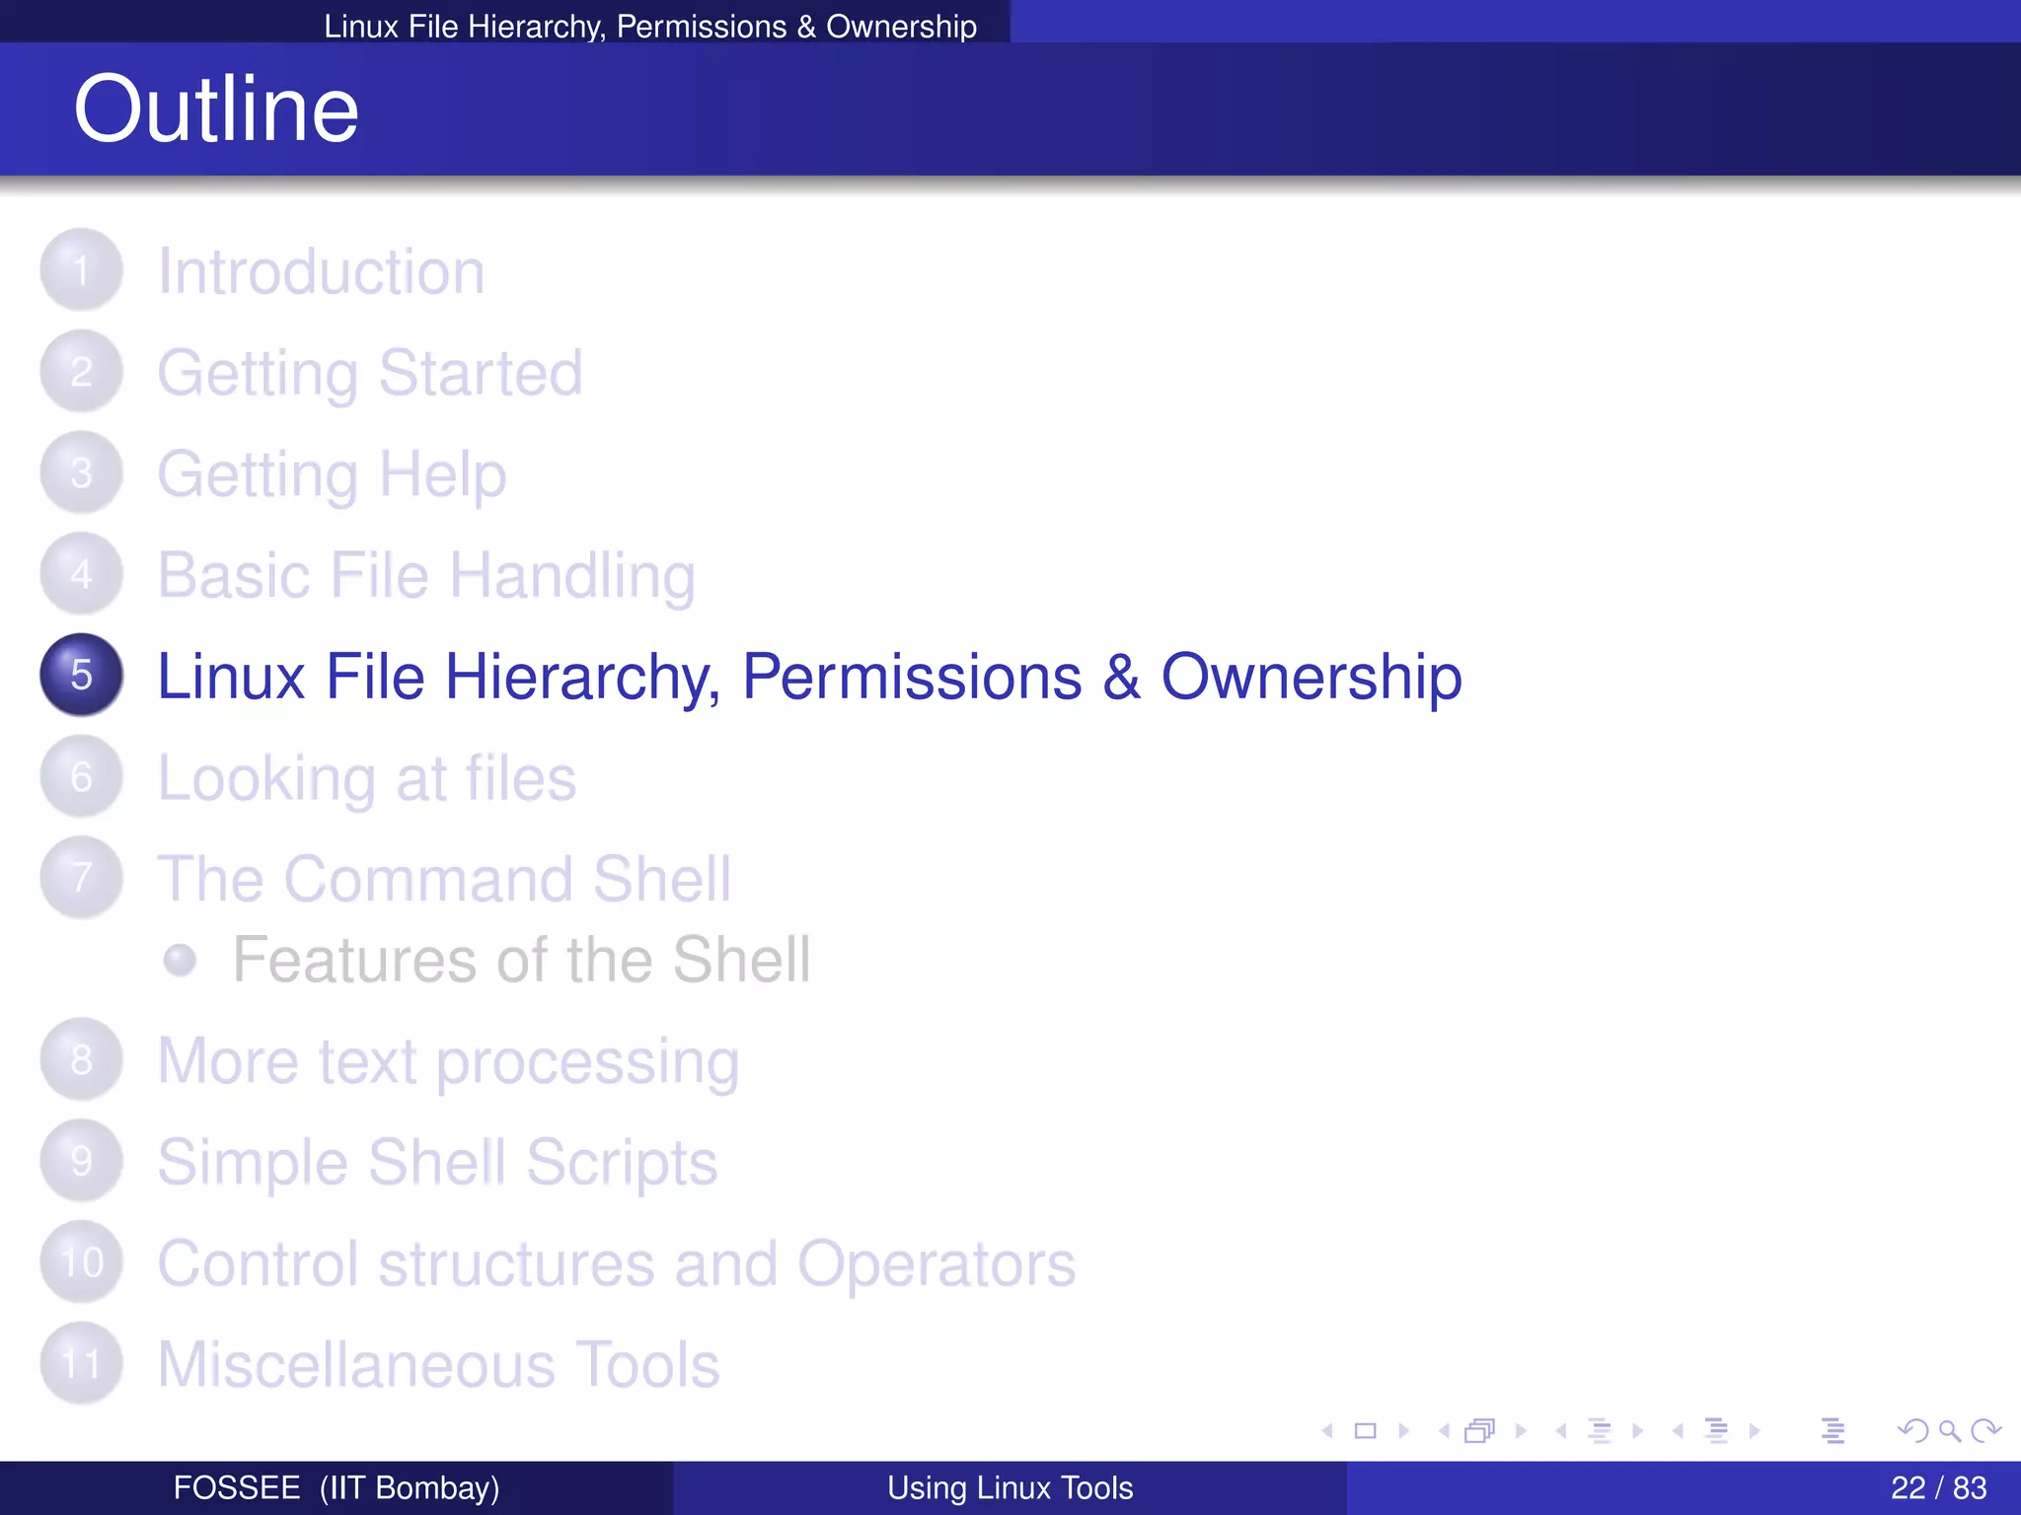Go to previous section arrow
The height and width of the screenshot is (1515, 2021).
(x=1678, y=1430)
